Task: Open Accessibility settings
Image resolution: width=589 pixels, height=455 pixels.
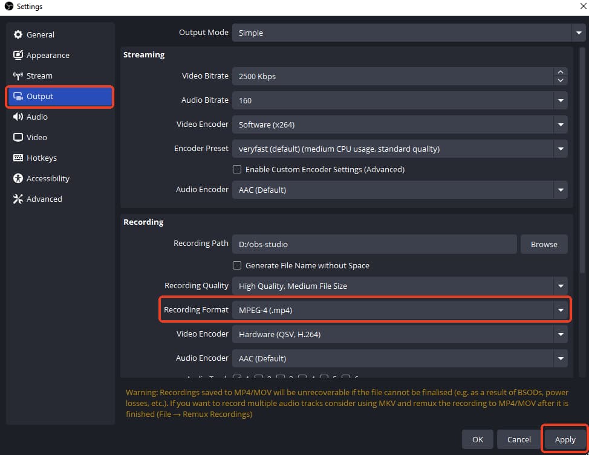Action: 60,178
